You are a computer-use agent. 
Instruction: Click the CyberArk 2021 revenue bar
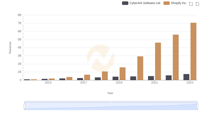pyautogui.click(x=151, y=78)
